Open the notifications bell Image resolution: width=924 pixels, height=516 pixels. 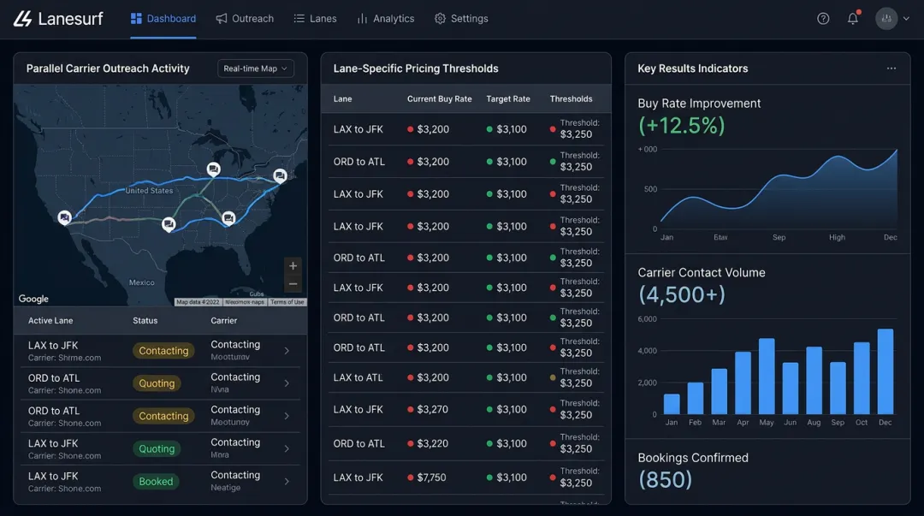point(853,19)
